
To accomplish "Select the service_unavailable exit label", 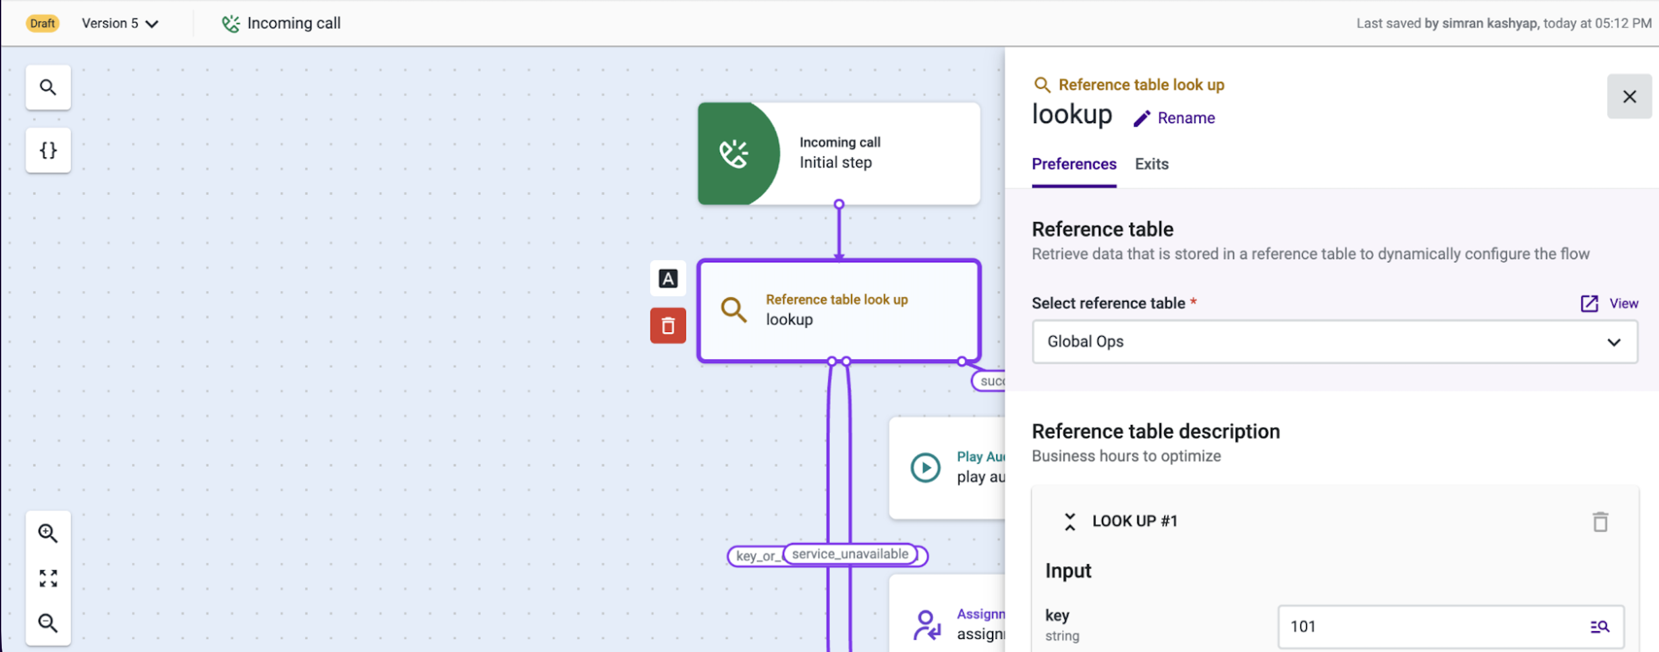I will pyautogui.click(x=850, y=554).
